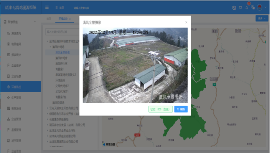Expand the 云南天顺农业开发有限公司 tree node
270x153 pixels.
pyautogui.click(x=47, y=108)
